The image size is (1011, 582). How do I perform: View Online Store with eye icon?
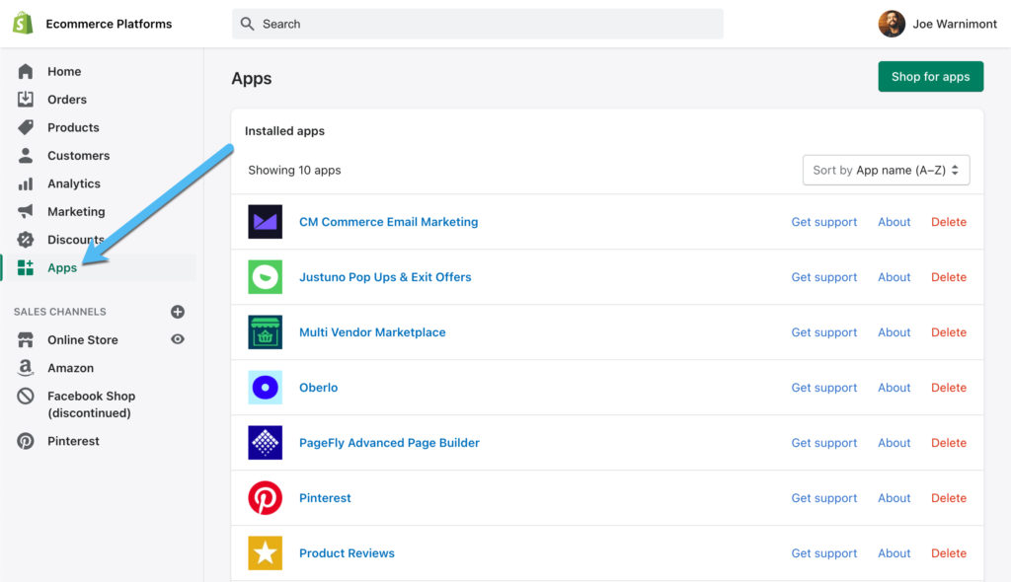[178, 339]
